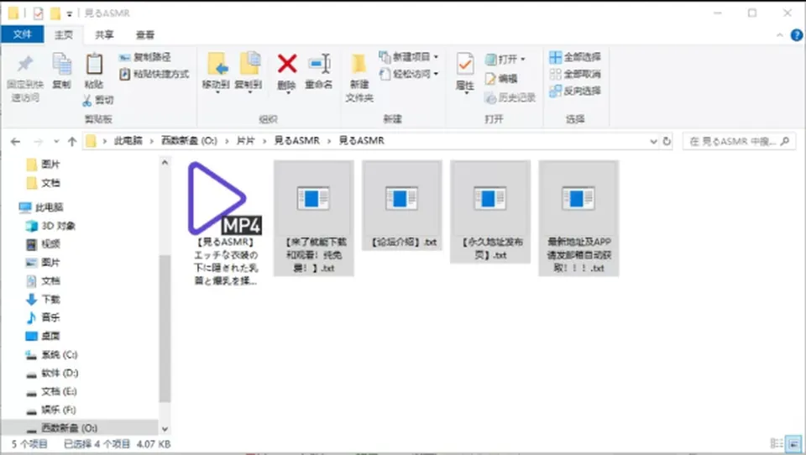Screen dimensions: 806x455
Task: Click the navigation pane scroll down arrow
Action: 165,429
